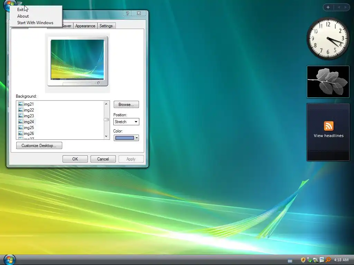Click the Browse... button
The width and height of the screenshot is (354, 265).
(126, 104)
